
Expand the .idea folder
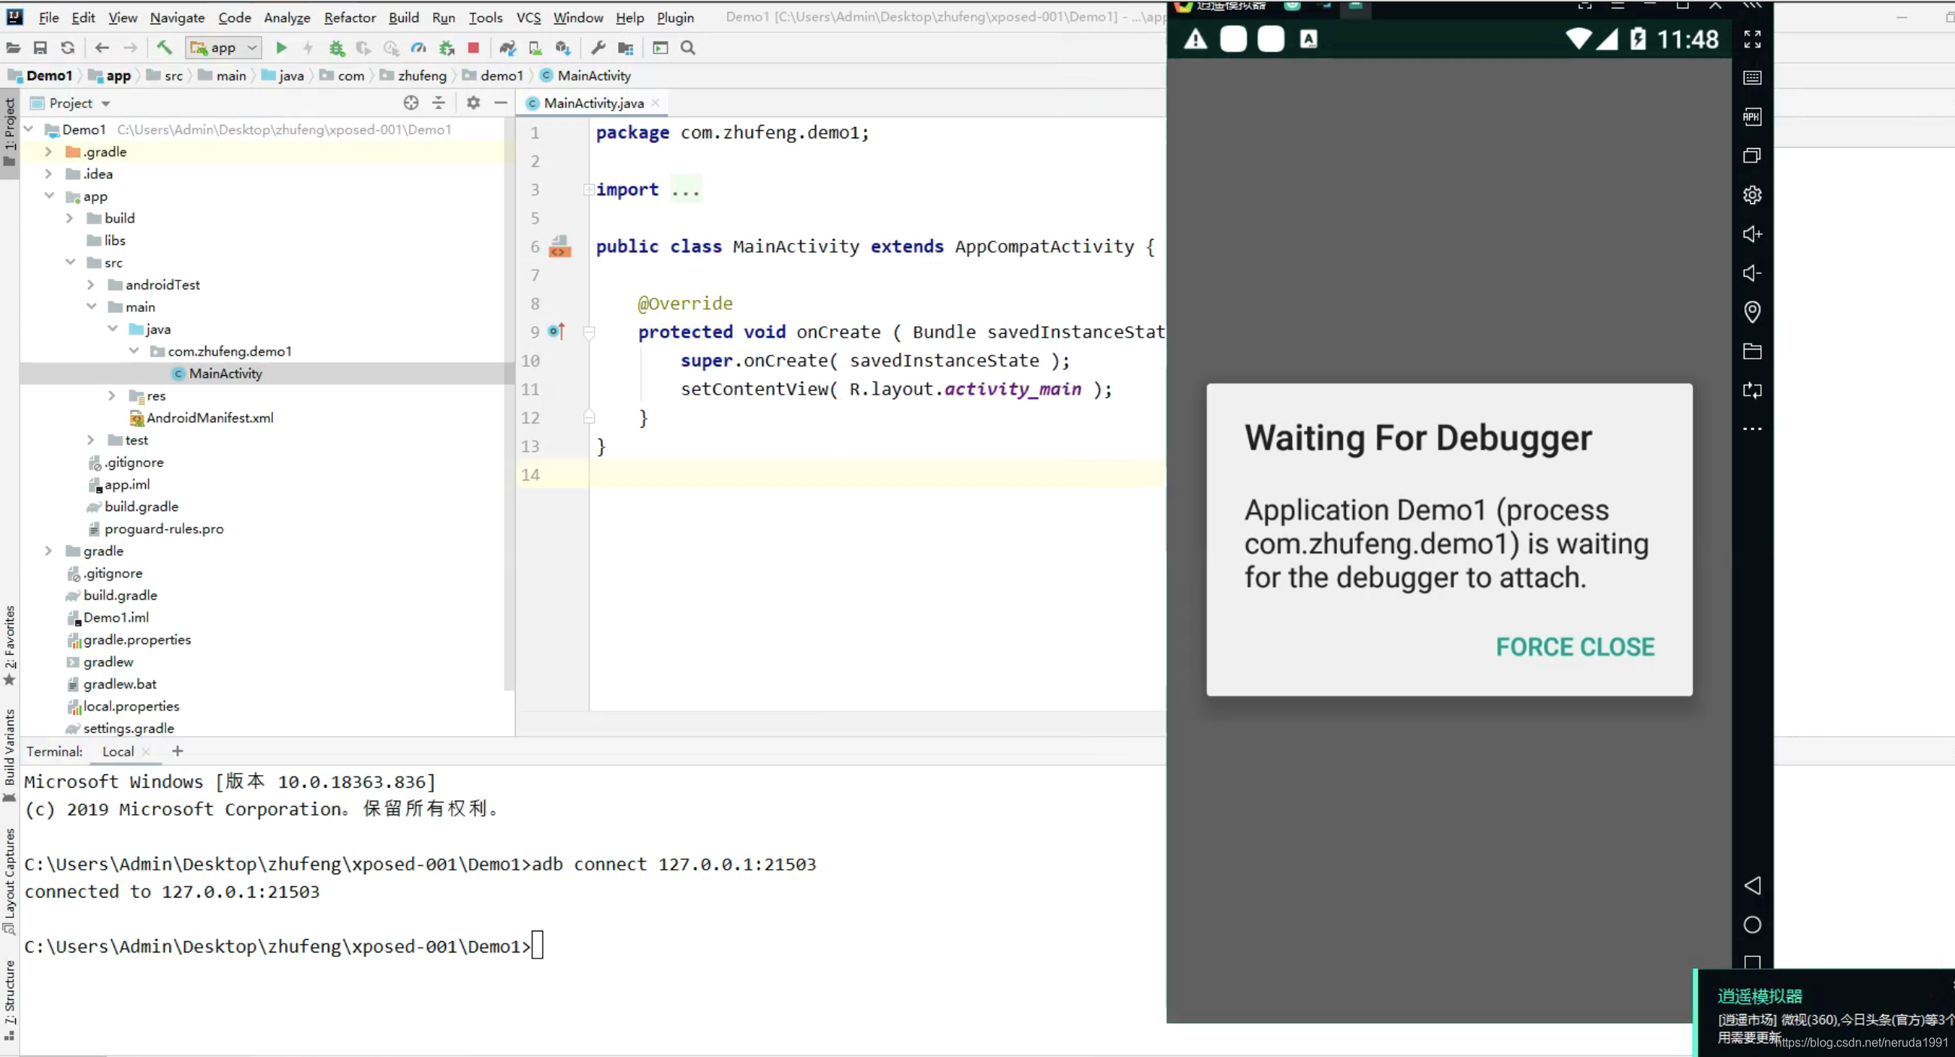tap(48, 174)
